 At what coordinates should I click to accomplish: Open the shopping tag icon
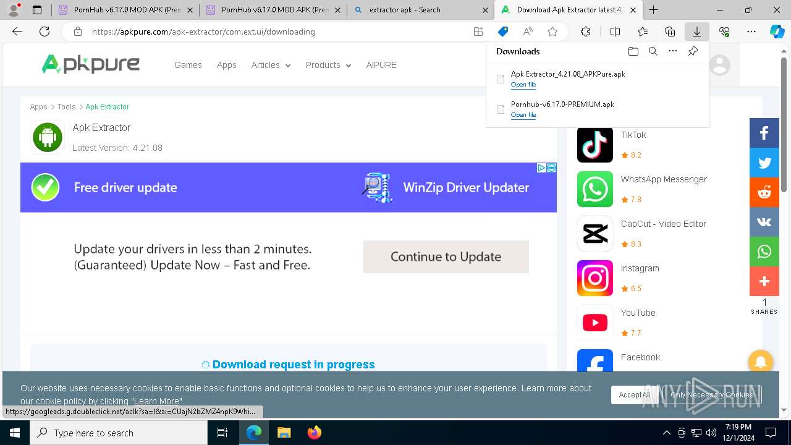[503, 32]
